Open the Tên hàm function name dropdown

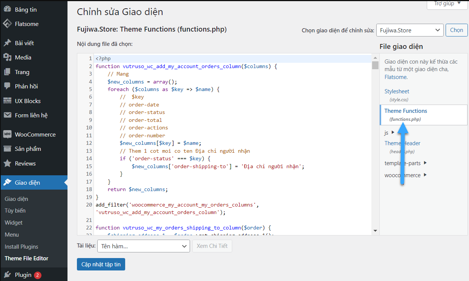pyautogui.click(x=143, y=246)
